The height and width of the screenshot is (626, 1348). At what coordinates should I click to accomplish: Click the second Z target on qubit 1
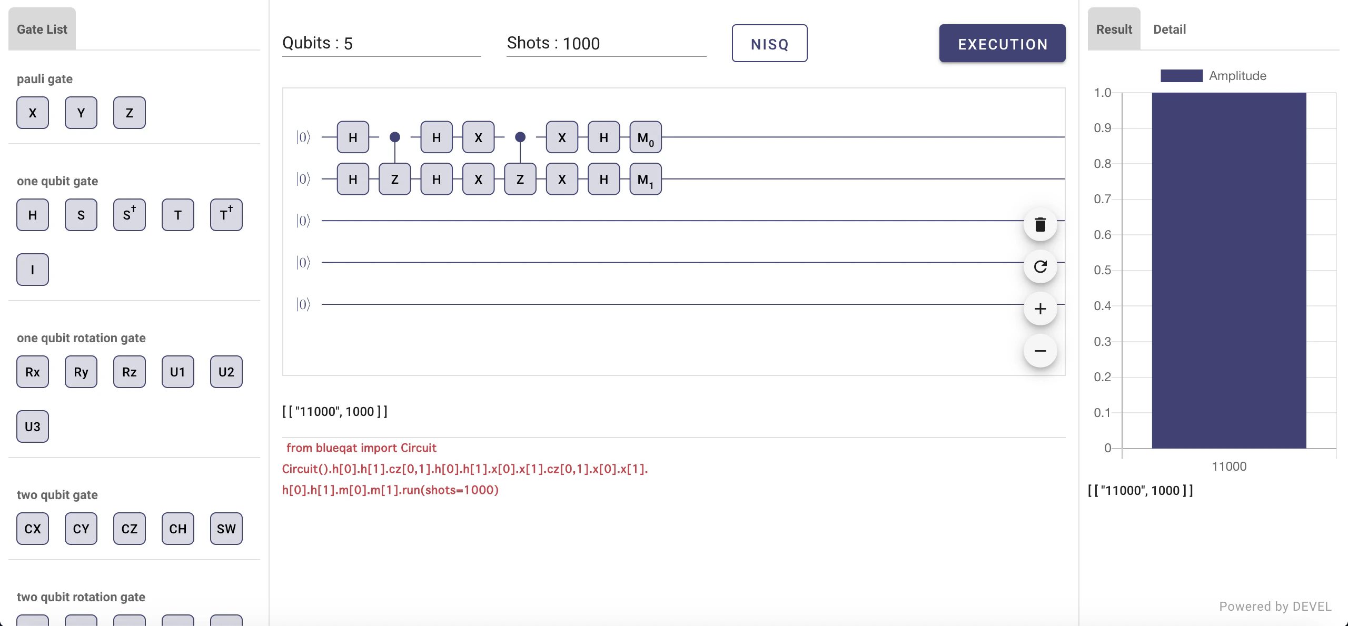(x=520, y=179)
